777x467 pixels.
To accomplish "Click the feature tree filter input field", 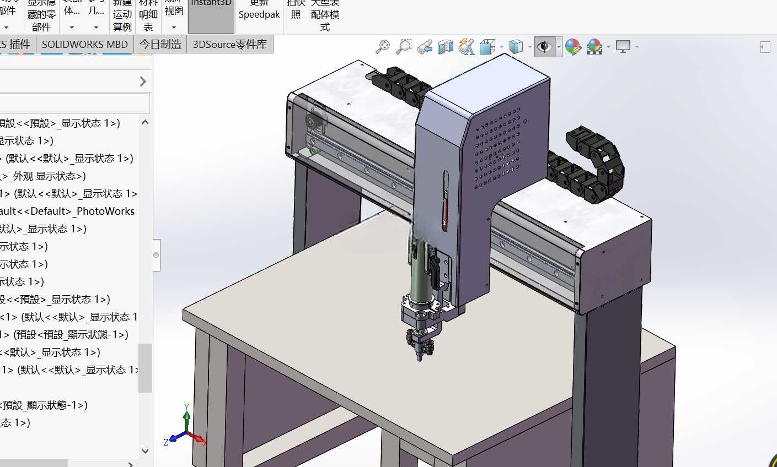I will click(x=74, y=104).
